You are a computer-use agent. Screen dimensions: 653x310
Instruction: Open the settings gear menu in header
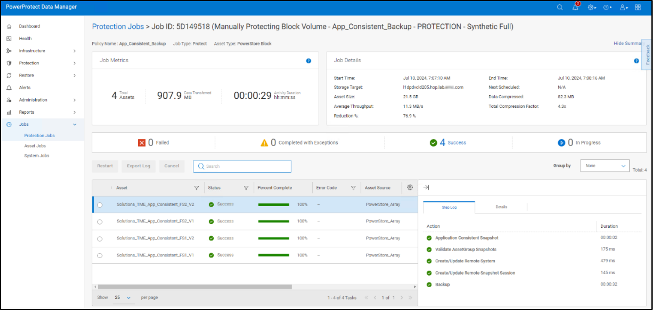[592, 7]
